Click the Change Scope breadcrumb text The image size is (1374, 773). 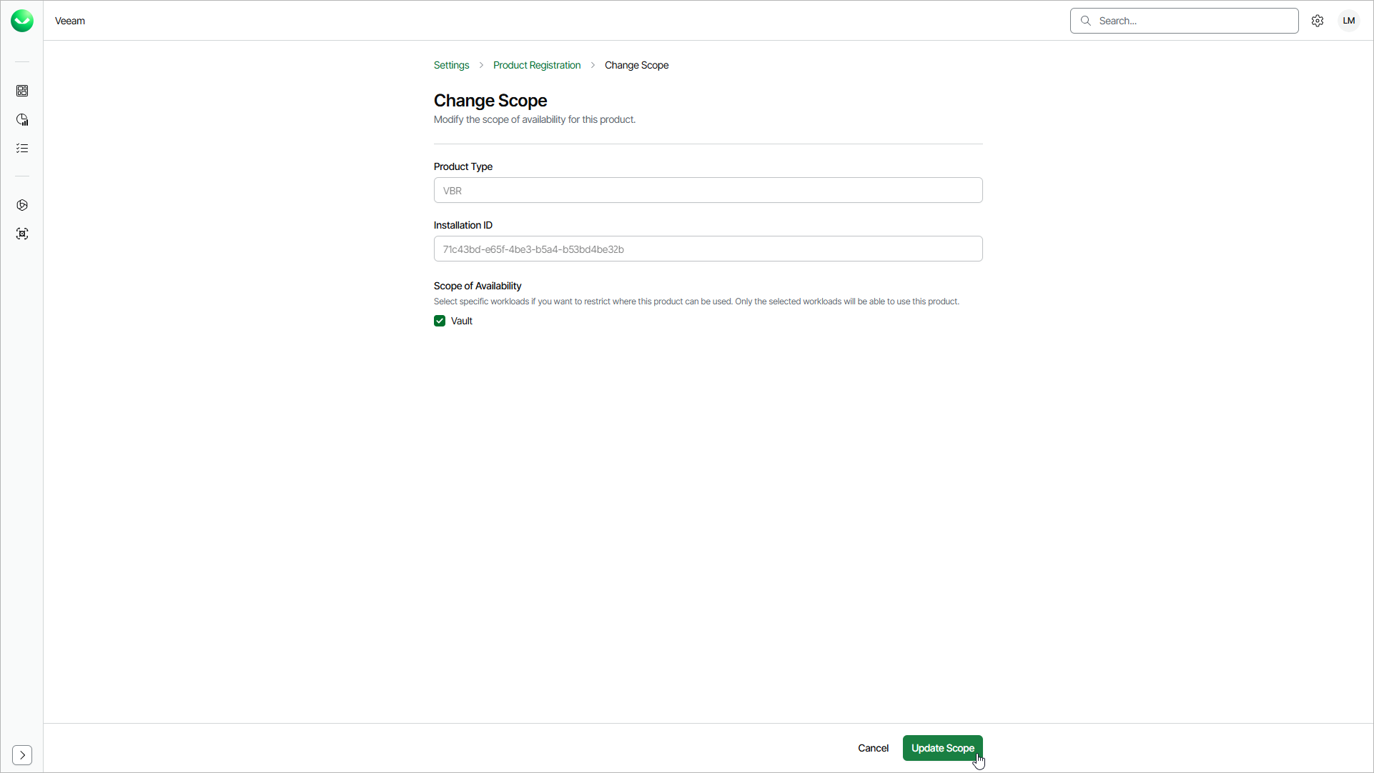pyautogui.click(x=636, y=65)
